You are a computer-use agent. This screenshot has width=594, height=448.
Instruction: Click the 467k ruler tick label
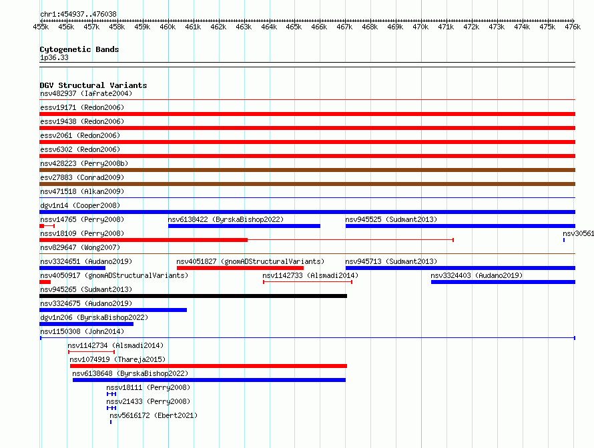pyautogui.click(x=345, y=27)
